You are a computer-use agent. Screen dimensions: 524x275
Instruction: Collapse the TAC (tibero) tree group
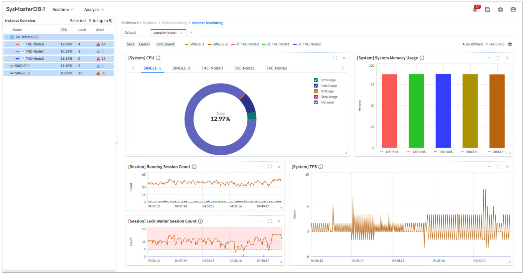point(7,37)
